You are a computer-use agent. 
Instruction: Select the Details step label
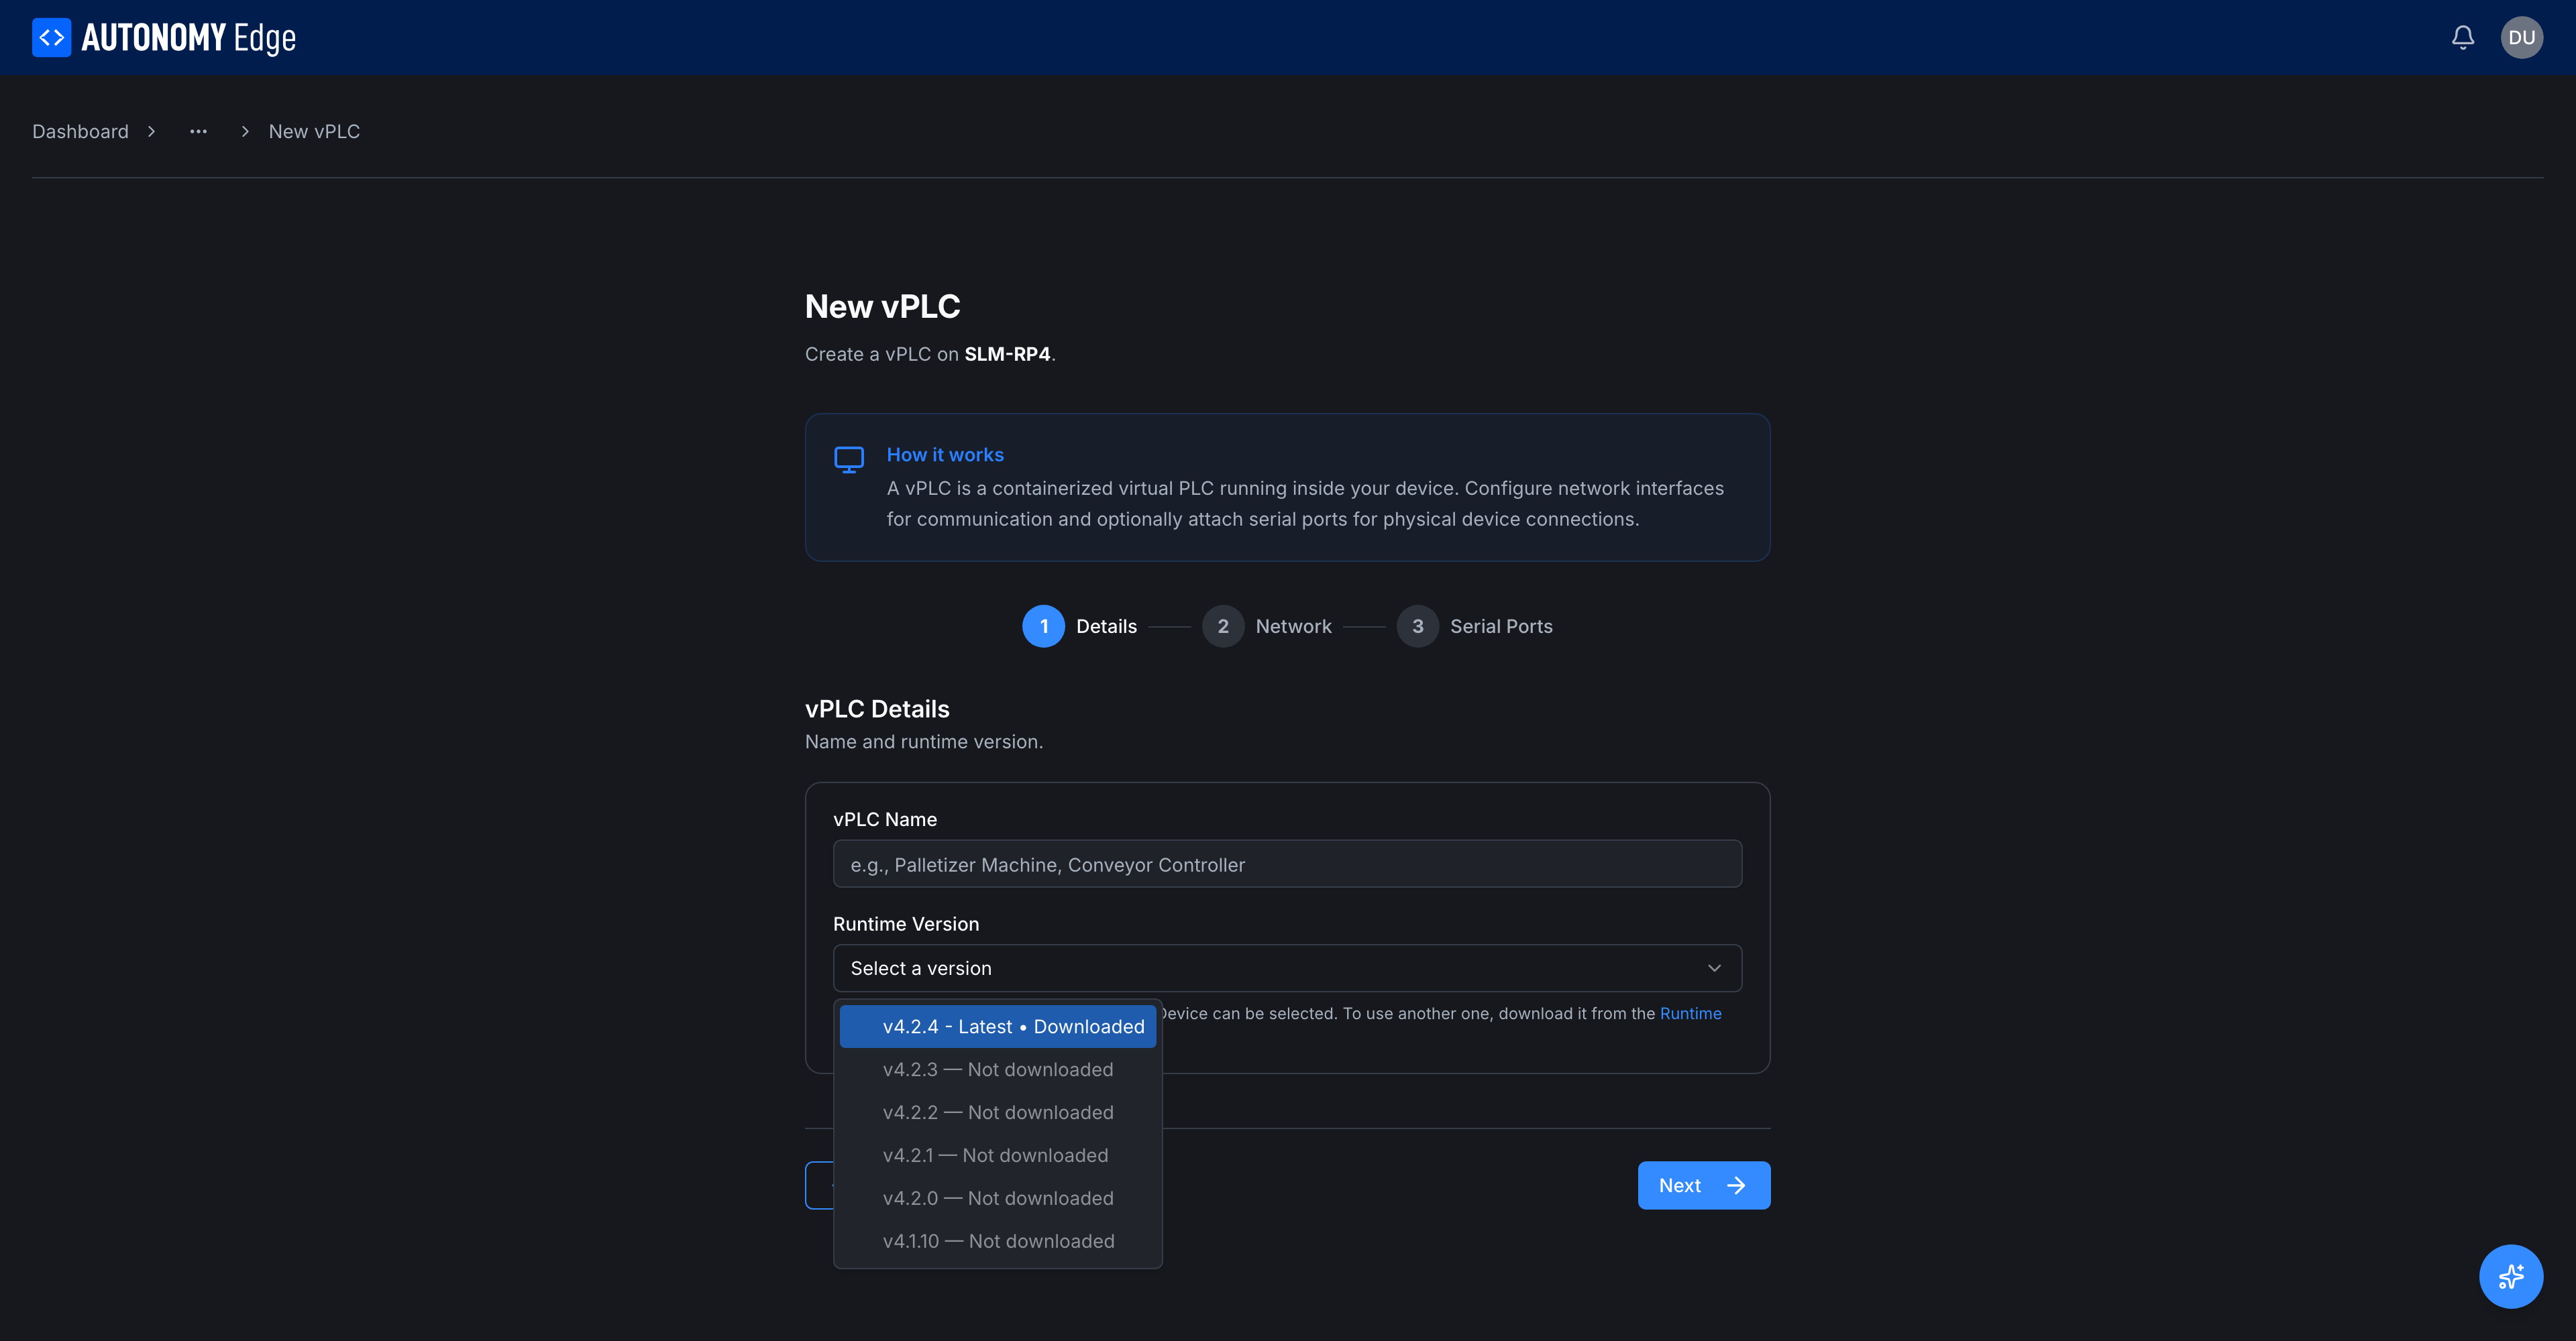coord(1106,626)
